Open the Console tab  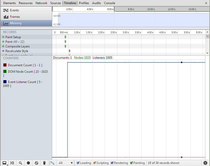[109, 3]
